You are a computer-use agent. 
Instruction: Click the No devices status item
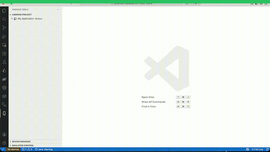(13, 149)
